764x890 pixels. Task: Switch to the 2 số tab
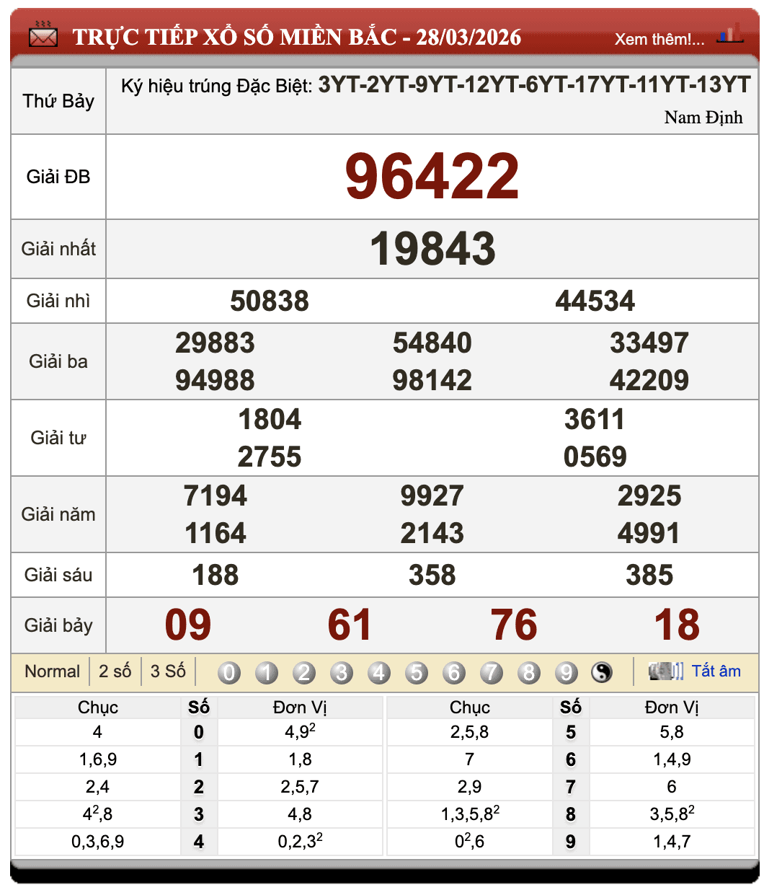(115, 671)
